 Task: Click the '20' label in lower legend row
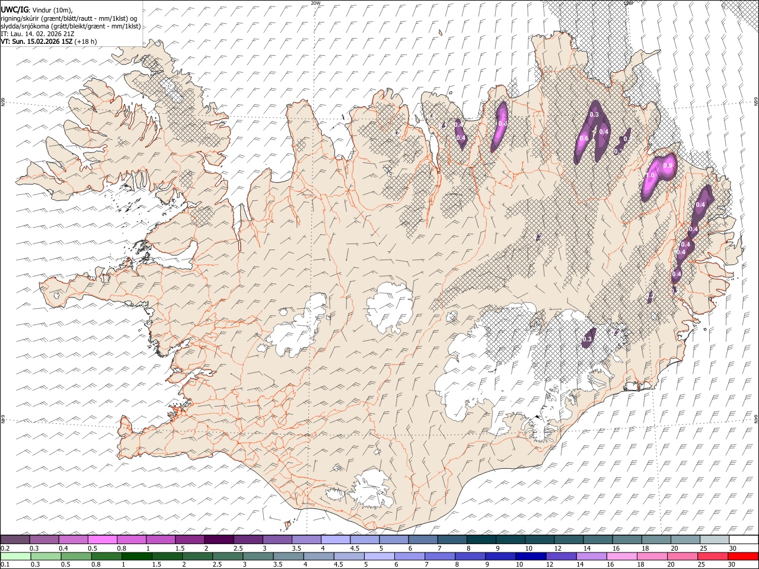(671, 564)
